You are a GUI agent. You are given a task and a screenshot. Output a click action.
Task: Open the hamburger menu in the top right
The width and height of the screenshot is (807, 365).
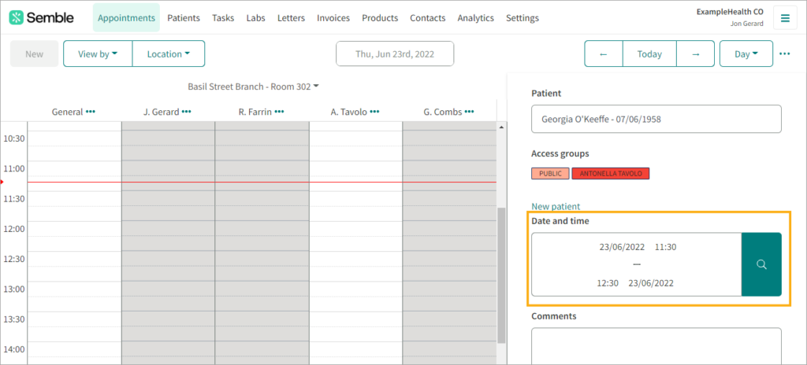tap(785, 18)
